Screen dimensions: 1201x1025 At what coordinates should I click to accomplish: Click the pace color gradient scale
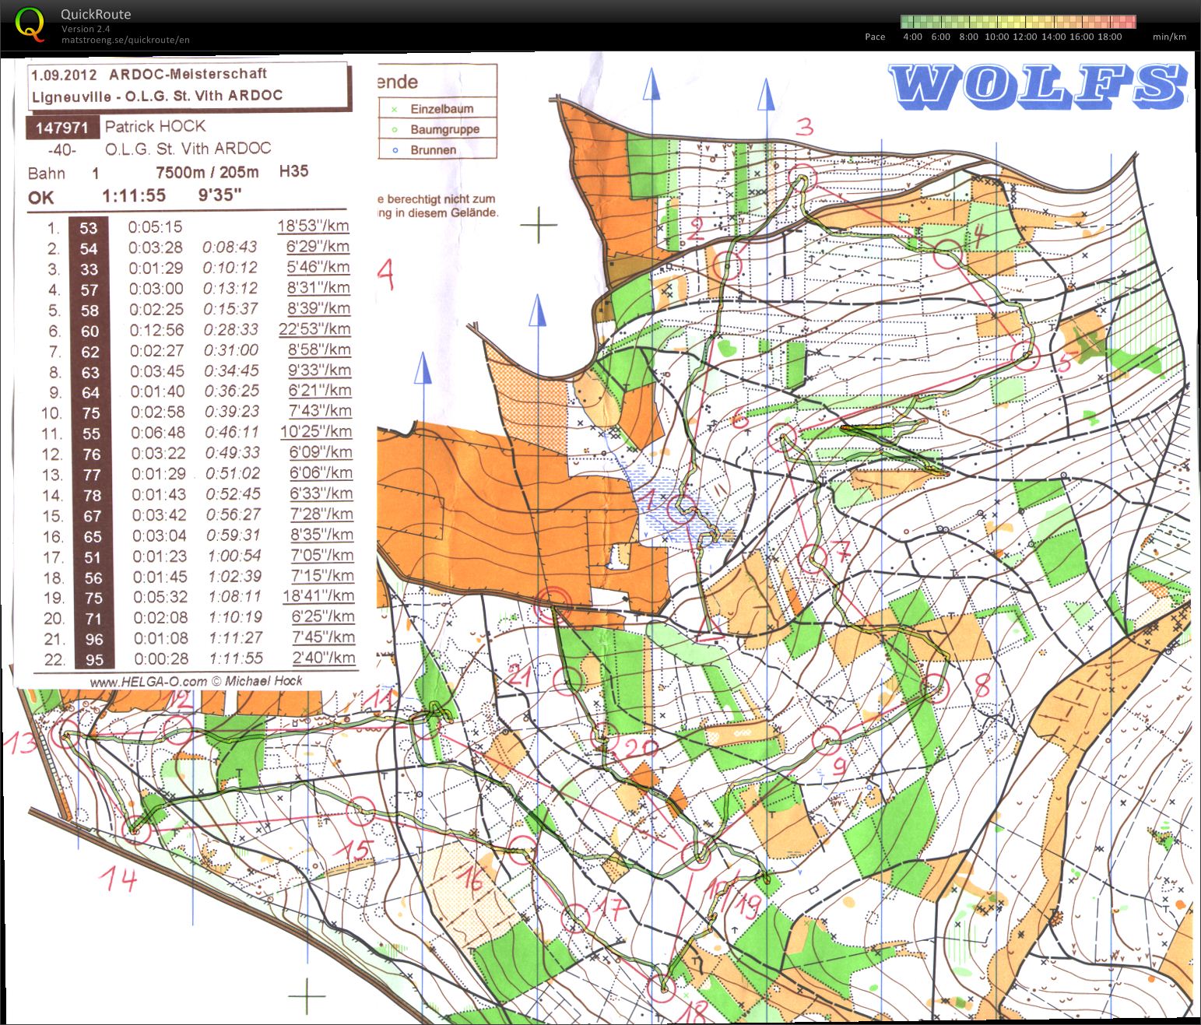[x=1018, y=22]
